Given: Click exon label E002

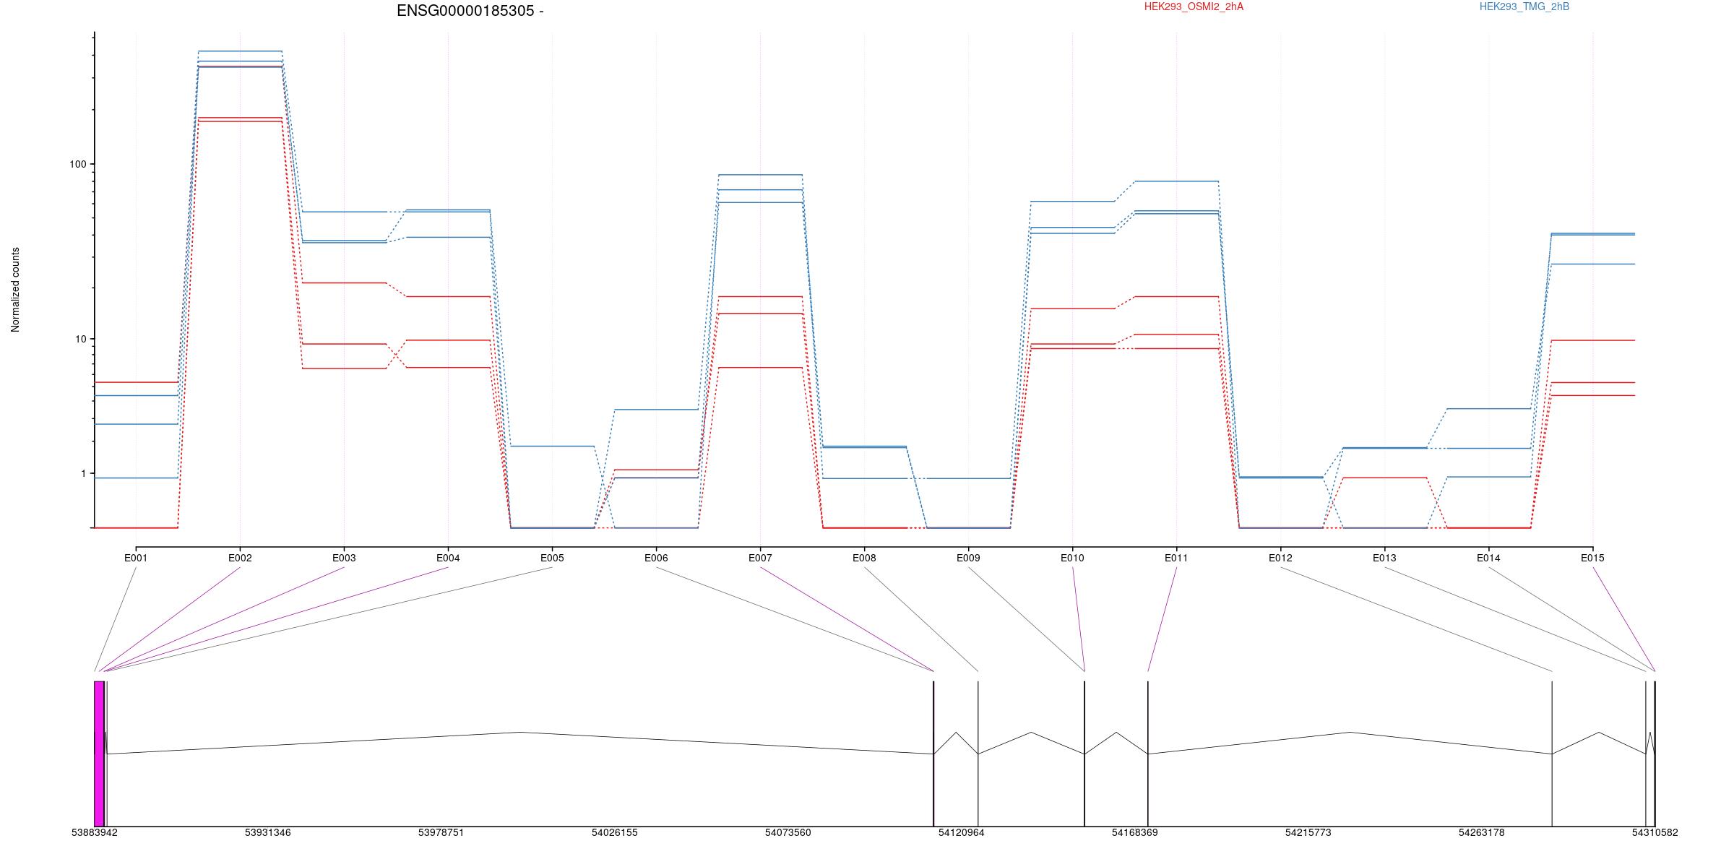Looking at the screenshot, I should point(240,558).
